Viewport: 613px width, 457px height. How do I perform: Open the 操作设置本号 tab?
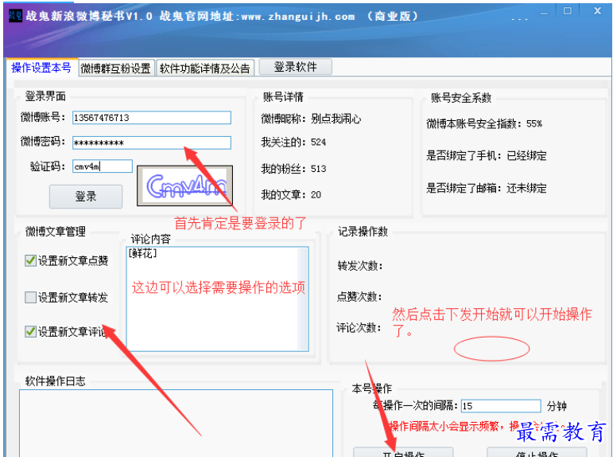point(41,68)
